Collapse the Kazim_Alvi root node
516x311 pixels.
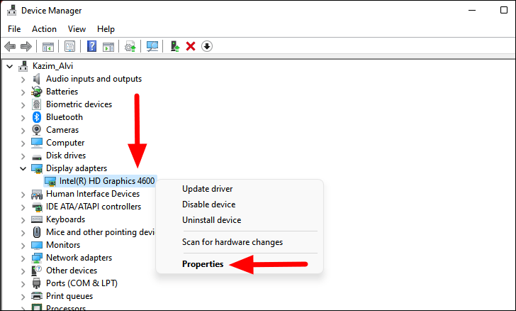coord(9,66)
